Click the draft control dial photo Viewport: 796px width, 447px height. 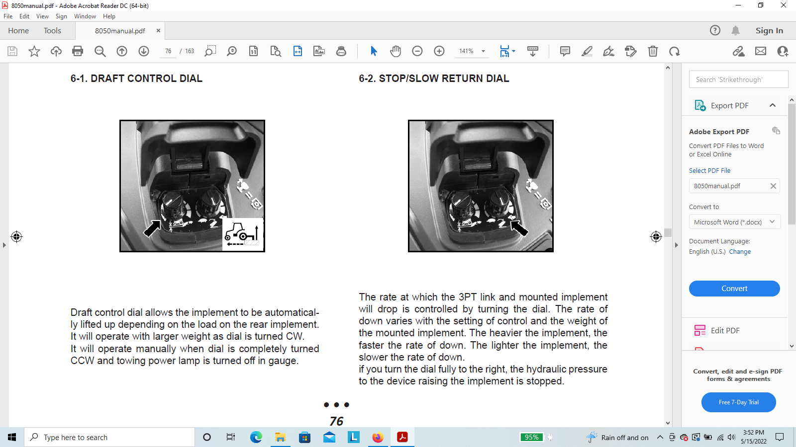pos(192,186)
